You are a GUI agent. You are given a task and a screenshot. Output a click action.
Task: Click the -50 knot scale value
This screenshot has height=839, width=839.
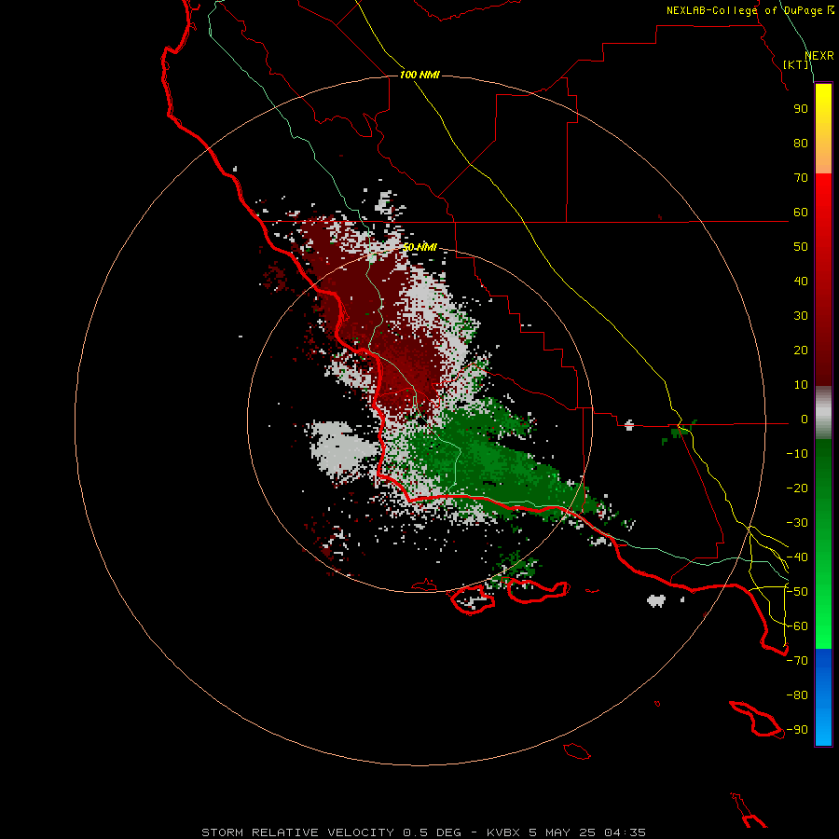click(x=797, y=592)
